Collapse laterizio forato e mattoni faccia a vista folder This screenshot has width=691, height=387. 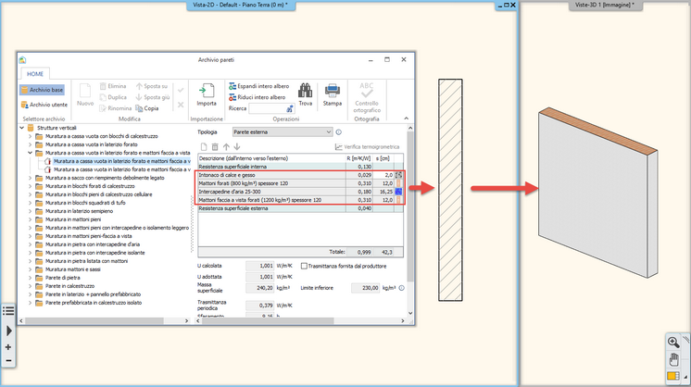click(x=30, y=153)
